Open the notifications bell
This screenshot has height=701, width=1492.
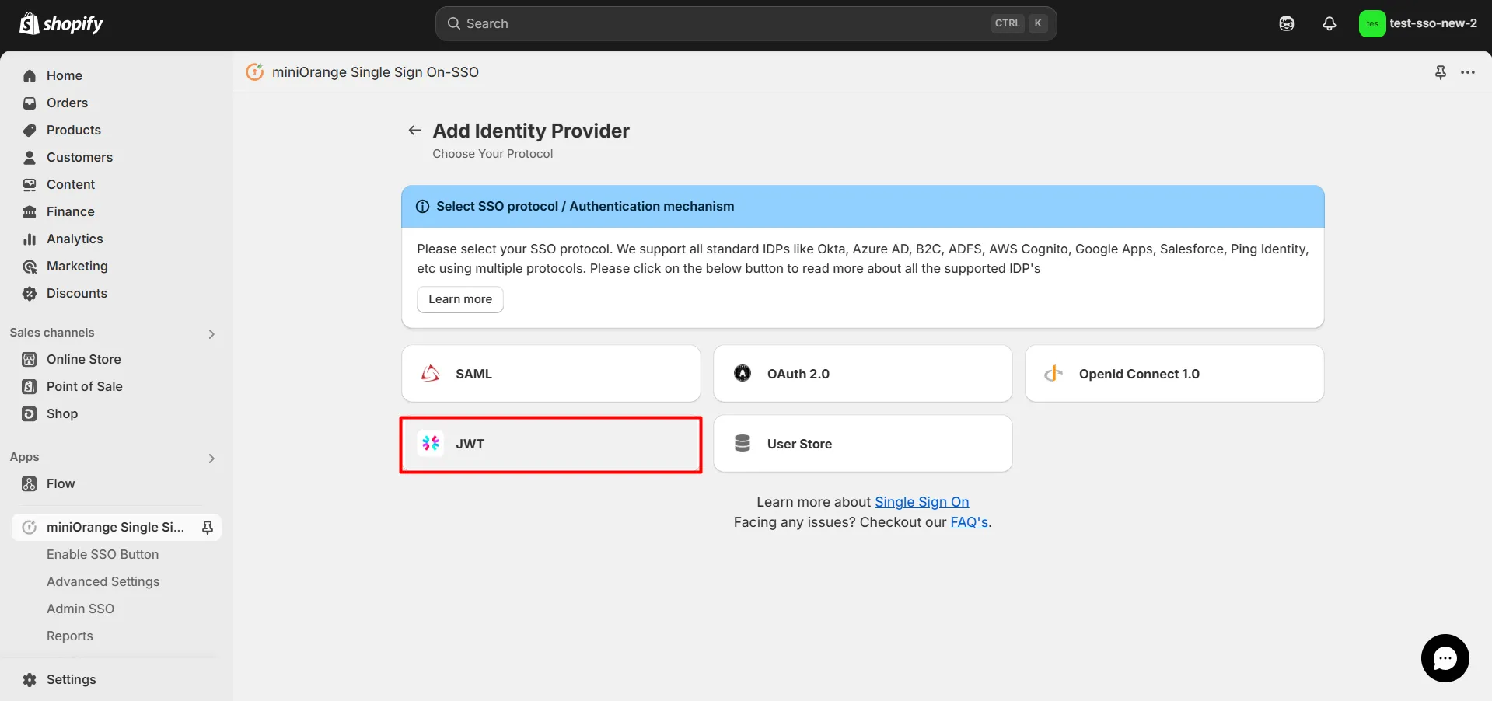coord(1330,23)
